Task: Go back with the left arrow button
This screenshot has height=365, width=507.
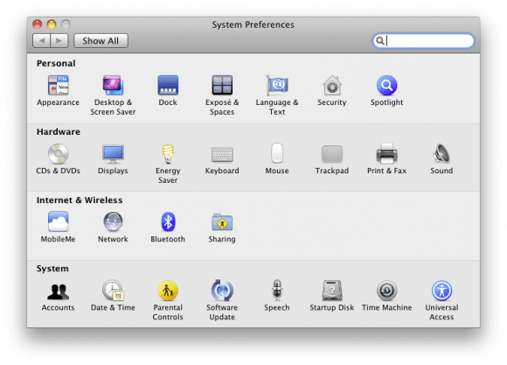Action: (x=41, y=41)
